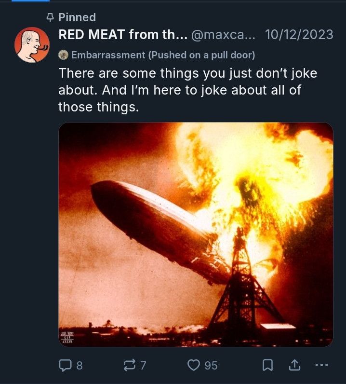Click the reply count of 8
This screenshot has width=346, height=384.
click(79, 366)
